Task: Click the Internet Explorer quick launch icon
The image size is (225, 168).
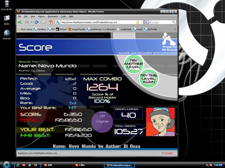Action: [18, 165]
